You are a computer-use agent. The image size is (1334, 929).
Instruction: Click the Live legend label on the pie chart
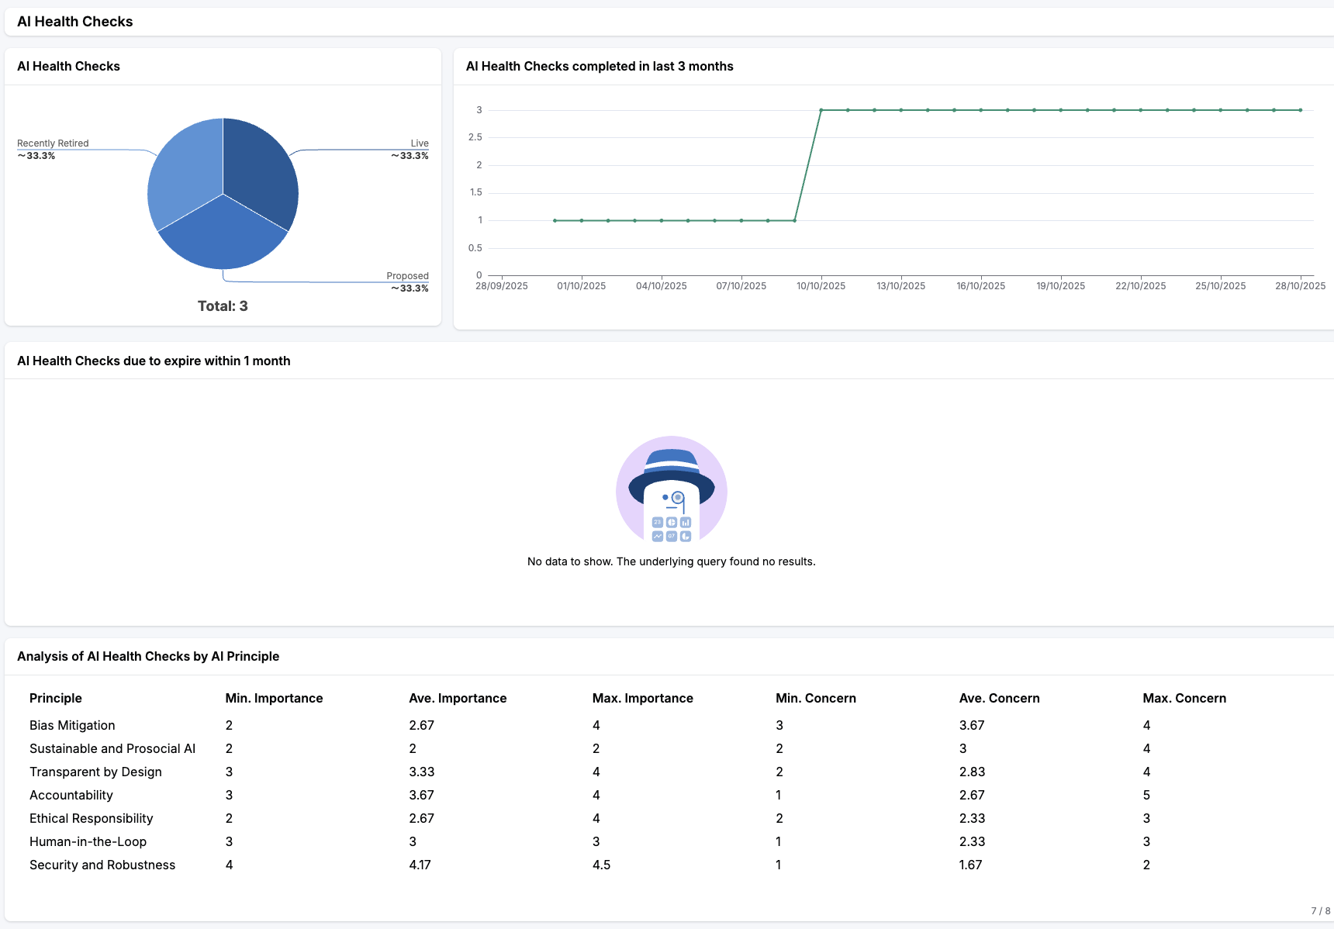point(419,143)
